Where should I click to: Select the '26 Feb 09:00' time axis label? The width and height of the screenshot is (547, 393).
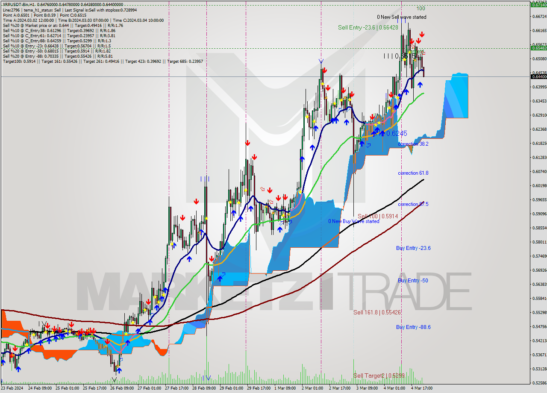pos(122,388)
